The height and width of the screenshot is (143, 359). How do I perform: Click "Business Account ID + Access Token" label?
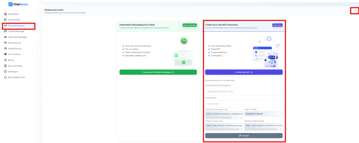click(220, 80)
